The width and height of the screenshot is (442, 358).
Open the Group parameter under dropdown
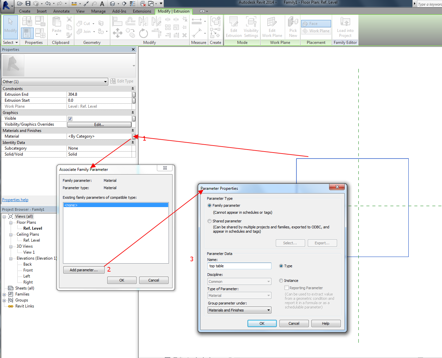tap(239, 310)
